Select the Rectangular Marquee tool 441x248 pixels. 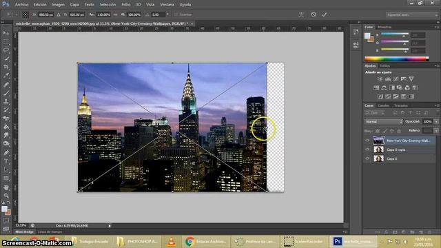[6, 41]
